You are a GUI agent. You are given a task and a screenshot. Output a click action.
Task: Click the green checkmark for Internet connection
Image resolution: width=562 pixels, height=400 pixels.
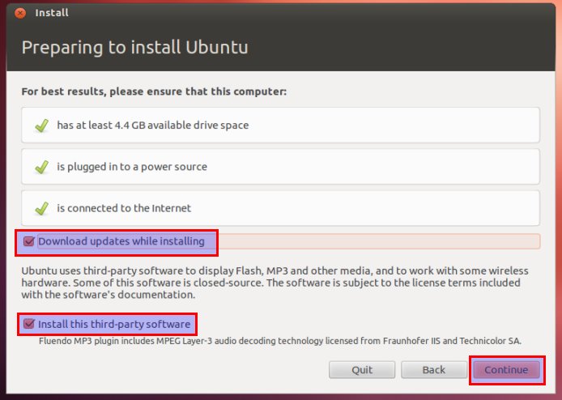click(40, 208)
